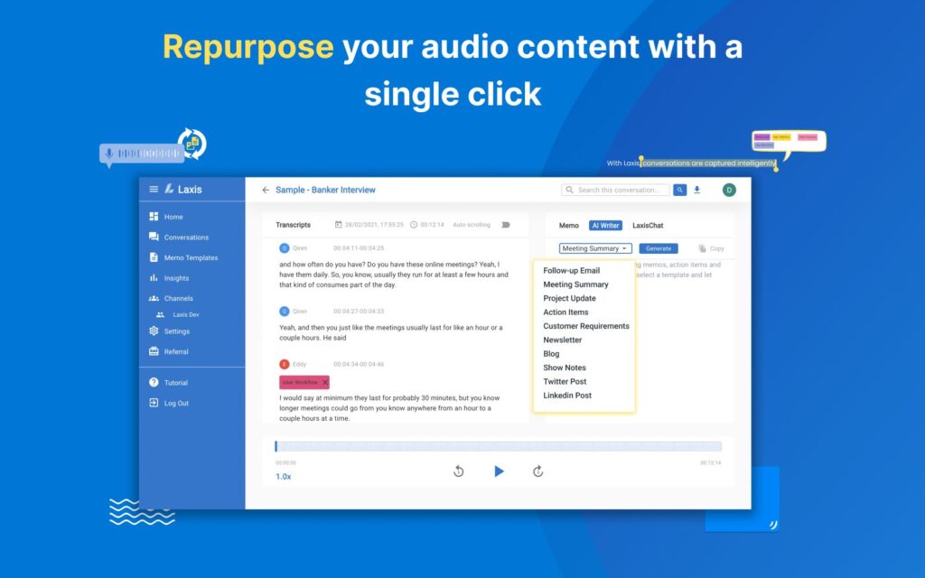Viewport: 925px width, 578px height.
Task: Choose Twitter Post from dropdown list
Action: (x=565, y=382)
